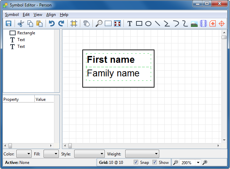Open the Color dropdown
The height and width of the screenshot is (169, 230).
24,154
